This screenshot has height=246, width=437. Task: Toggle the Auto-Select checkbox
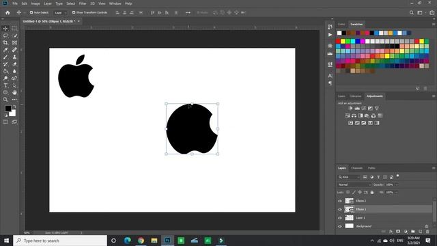click(31, 12)
